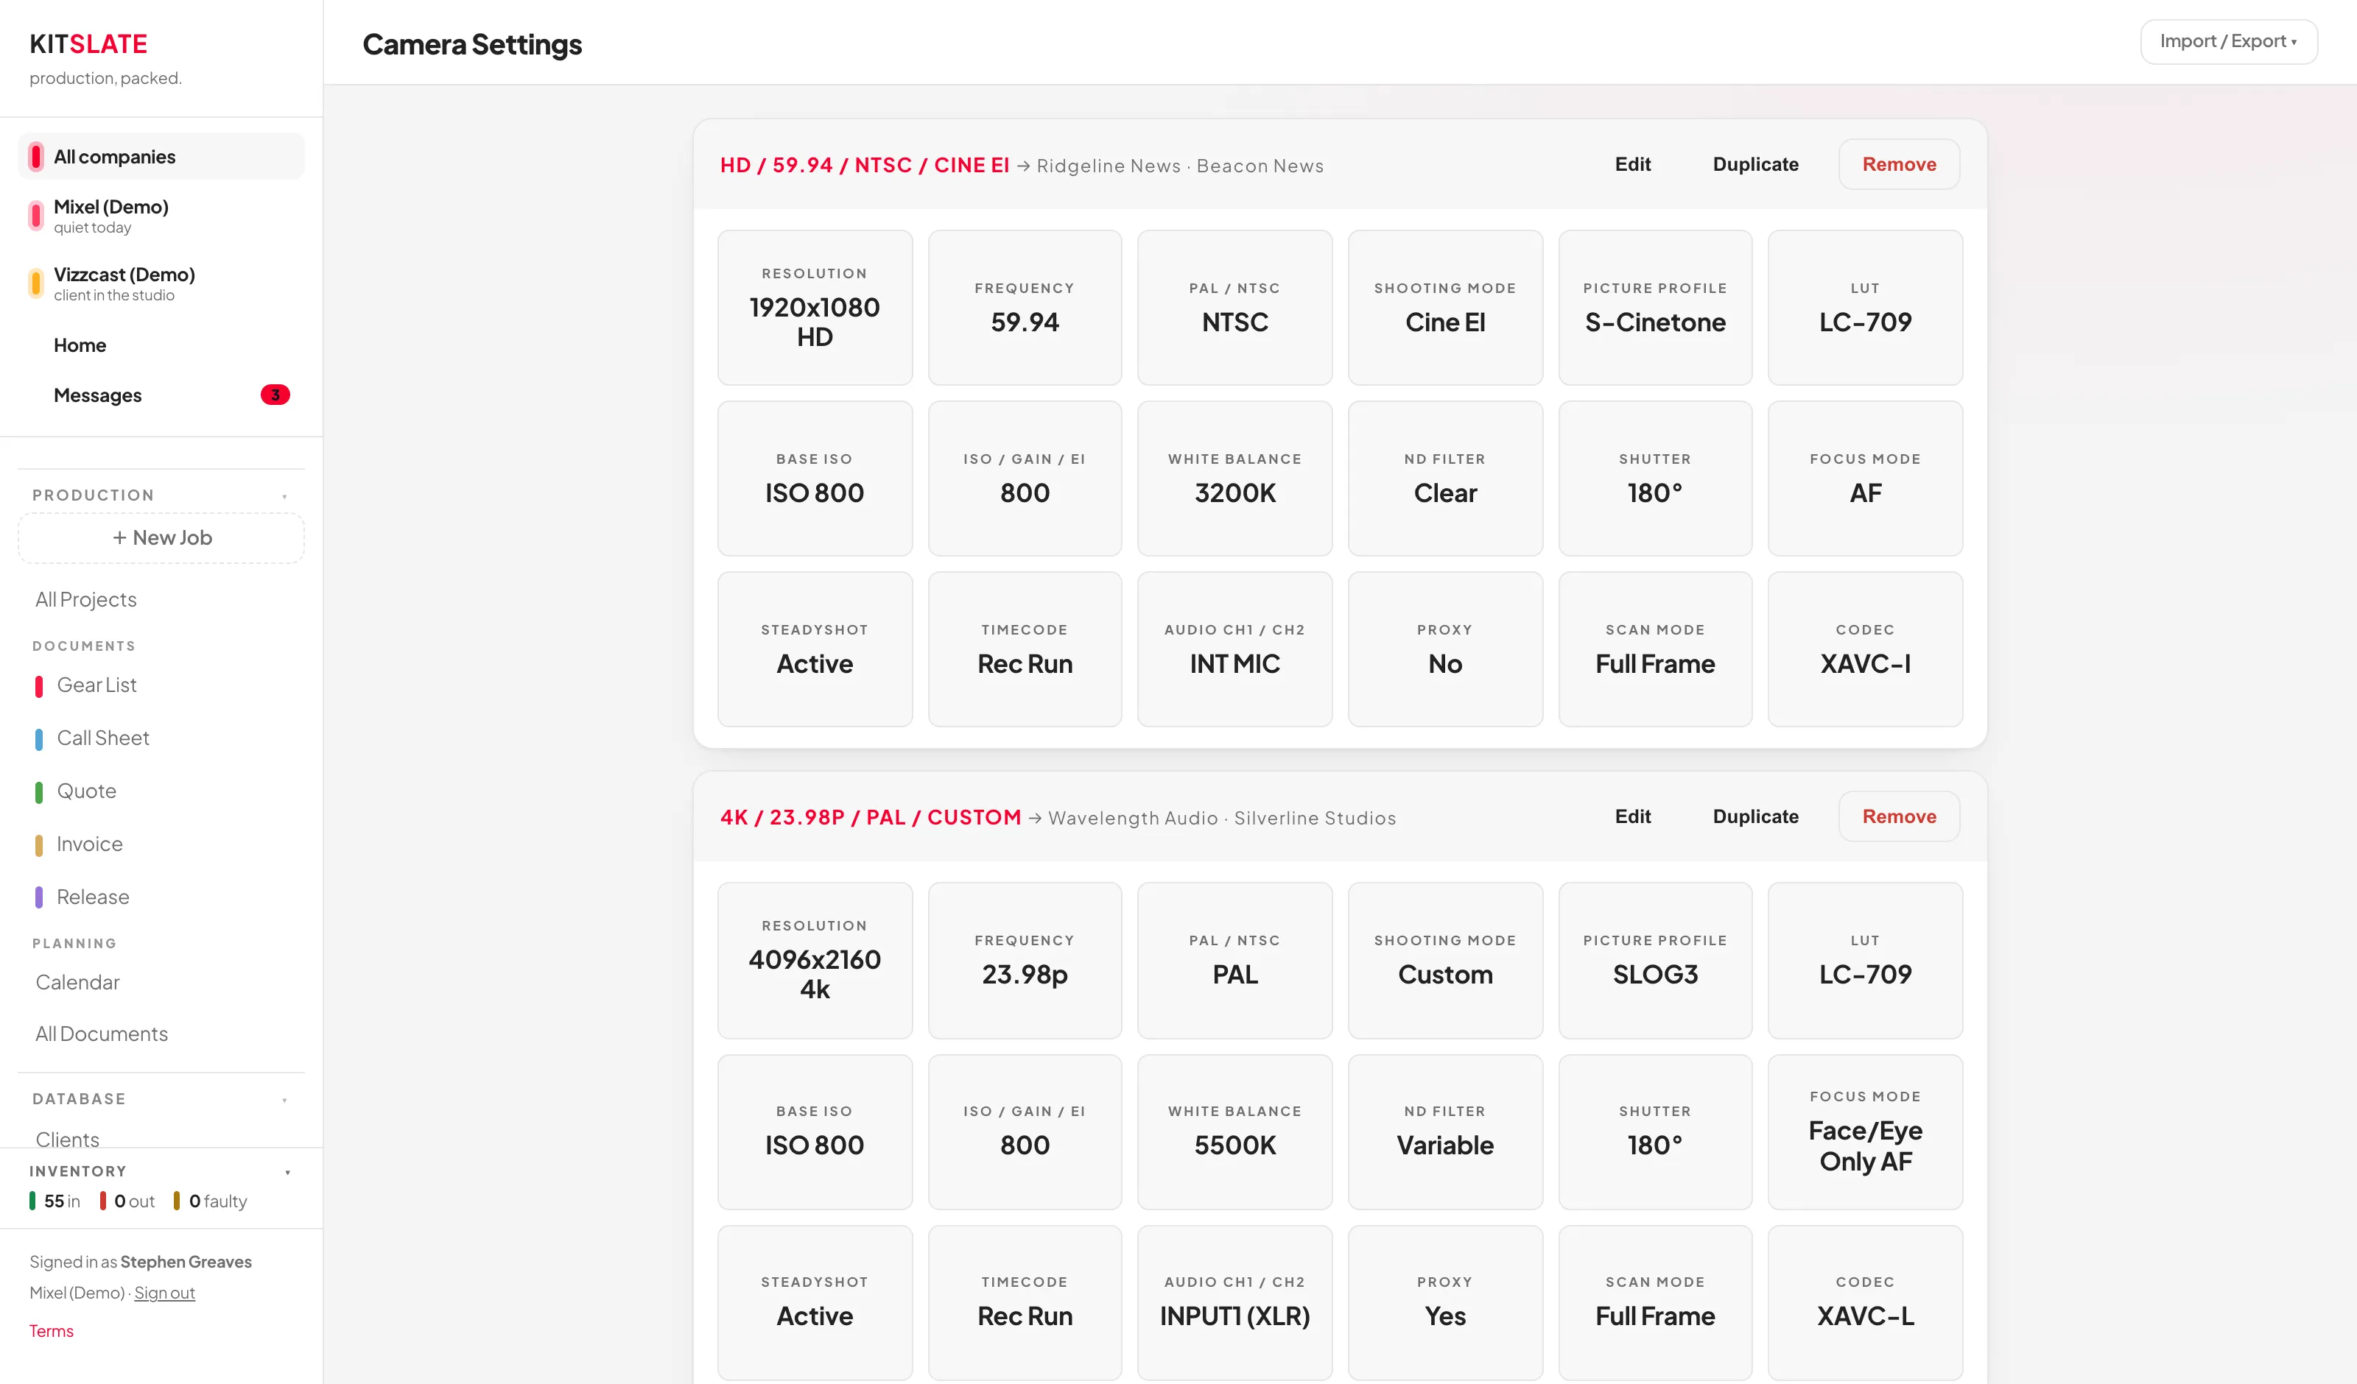Switch to Vizzcast (Demo) company

point(161,283)
